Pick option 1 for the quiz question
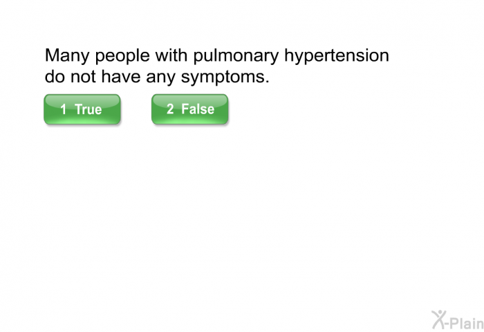 [x=82, y=109]
